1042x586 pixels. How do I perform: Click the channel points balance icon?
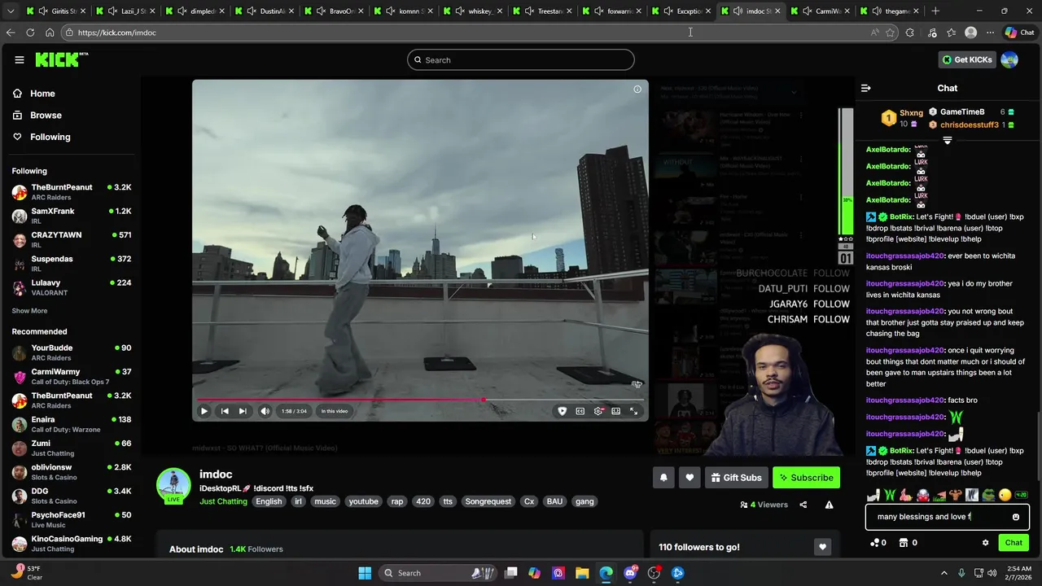(x=875, y=543)
